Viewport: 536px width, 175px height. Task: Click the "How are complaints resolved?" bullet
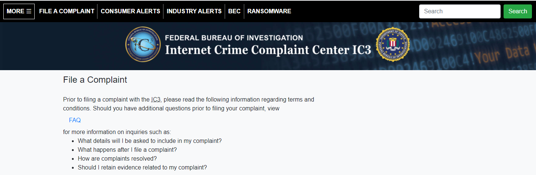point(117,158)
